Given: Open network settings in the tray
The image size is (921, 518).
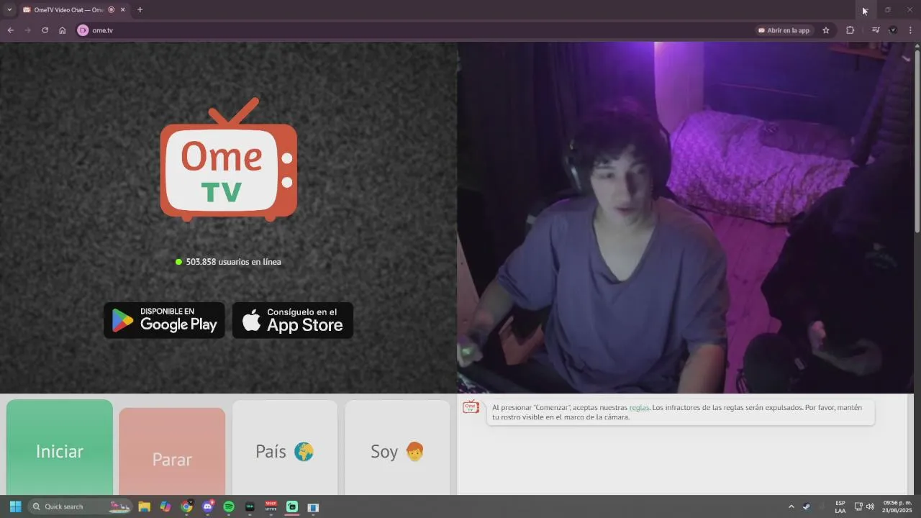Looking at the screenshot, I should (858, 506).
